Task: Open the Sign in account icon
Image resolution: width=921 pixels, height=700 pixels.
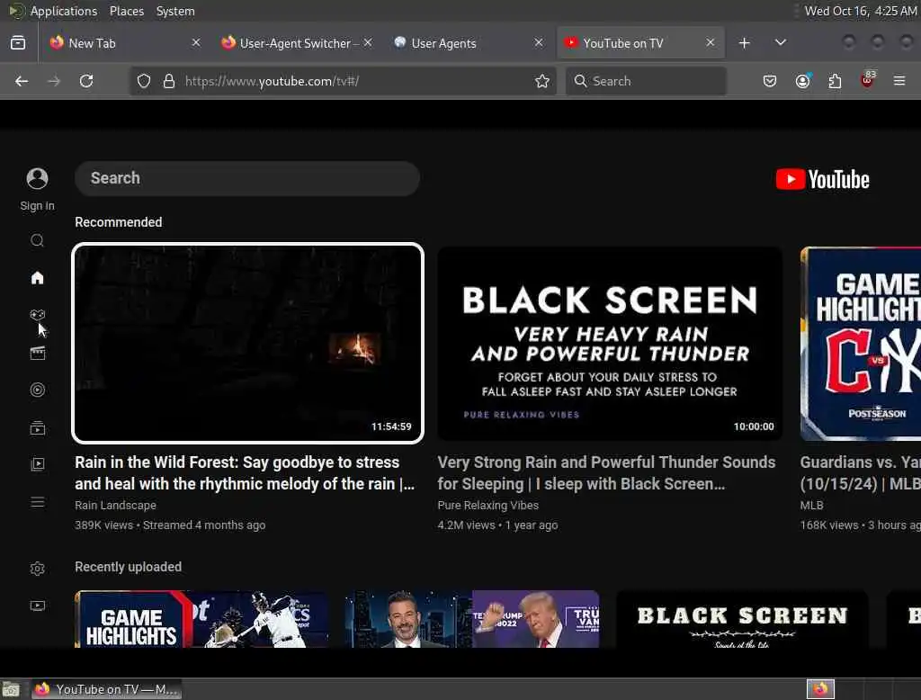Action: 37,178
